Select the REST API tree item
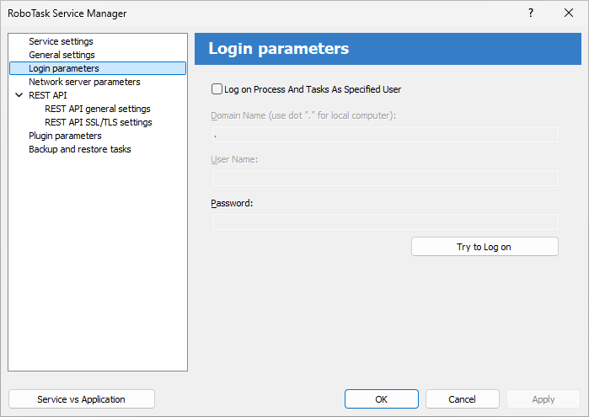 pyautogui.click(x=48, y=95)
